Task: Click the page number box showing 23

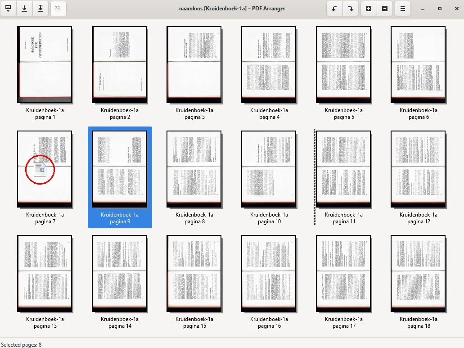Action: tap(57, 9)
